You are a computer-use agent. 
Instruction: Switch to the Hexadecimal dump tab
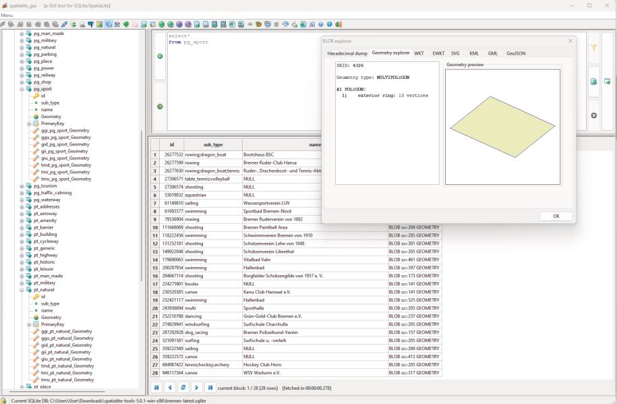point(347,53)
